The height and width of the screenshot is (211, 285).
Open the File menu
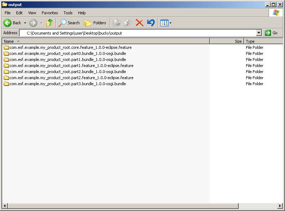click(7, 13)
